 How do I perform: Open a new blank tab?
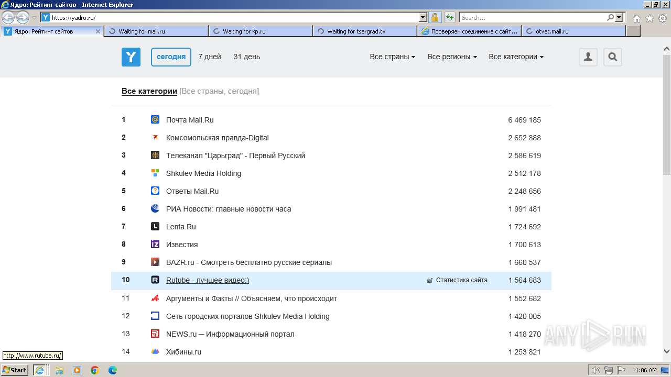[633, 31]
